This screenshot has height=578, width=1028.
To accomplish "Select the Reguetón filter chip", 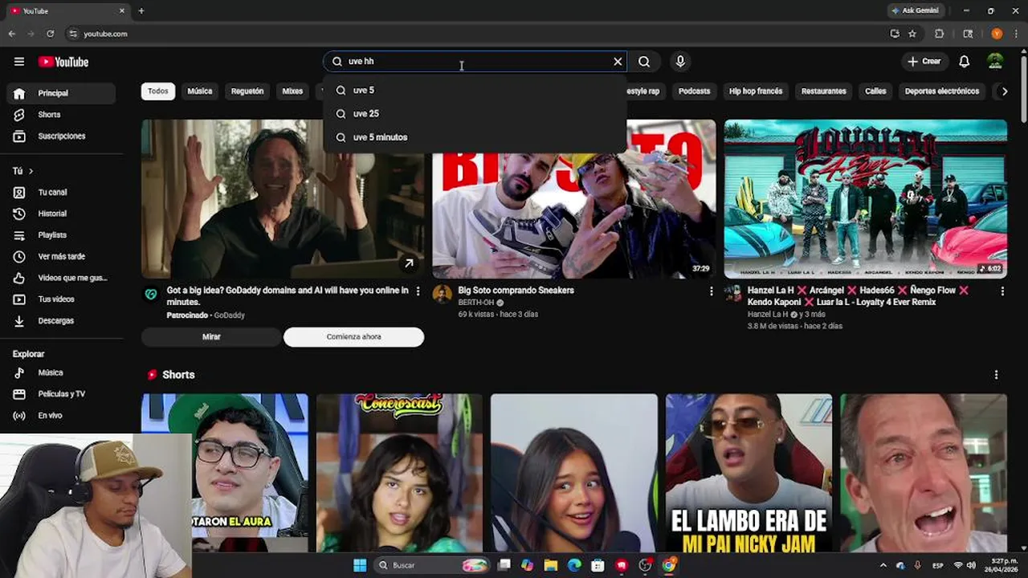I will [247, 92].
